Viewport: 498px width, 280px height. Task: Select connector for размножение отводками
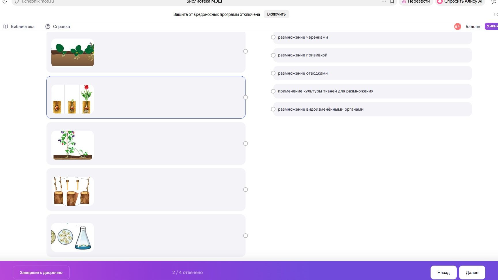click(x=273, y=73)
